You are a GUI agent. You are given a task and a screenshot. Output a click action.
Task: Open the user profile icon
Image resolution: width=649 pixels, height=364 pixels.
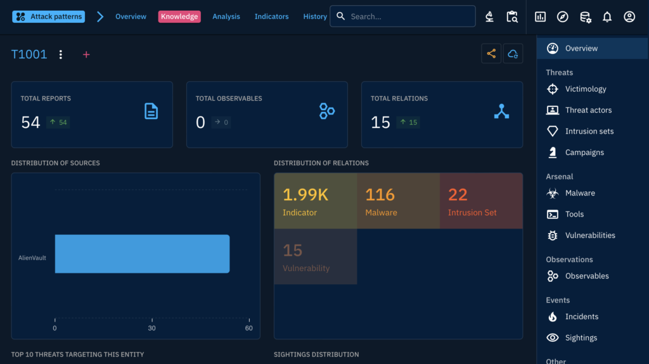[629, 17]
